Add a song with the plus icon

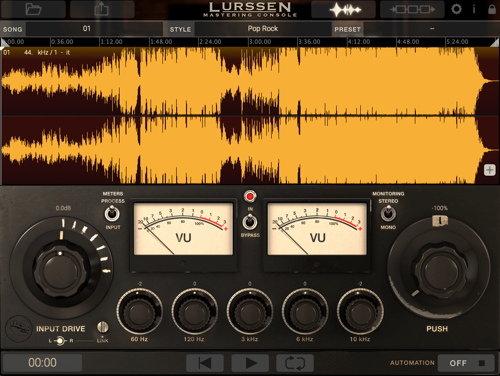click(x=490, y=170)
